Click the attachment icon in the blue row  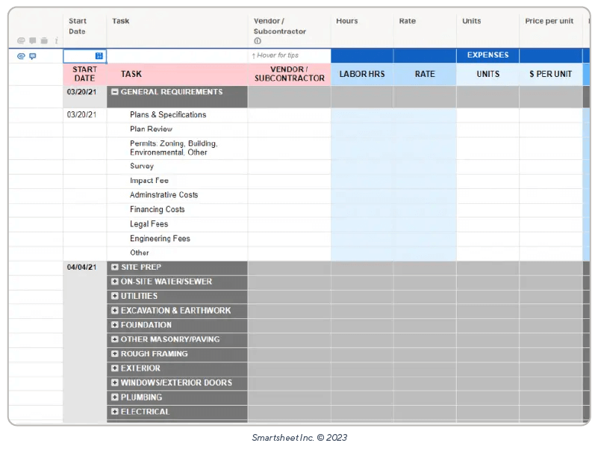click(x=20, y=55)
